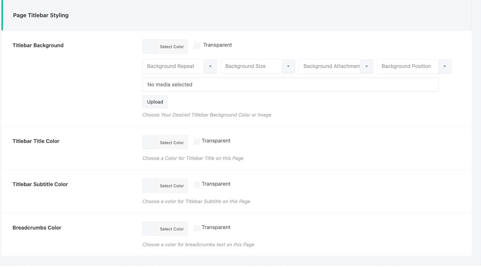Open the Background Repeat dropdown
This screenshot has width=481, height=267.
[173, 66]
